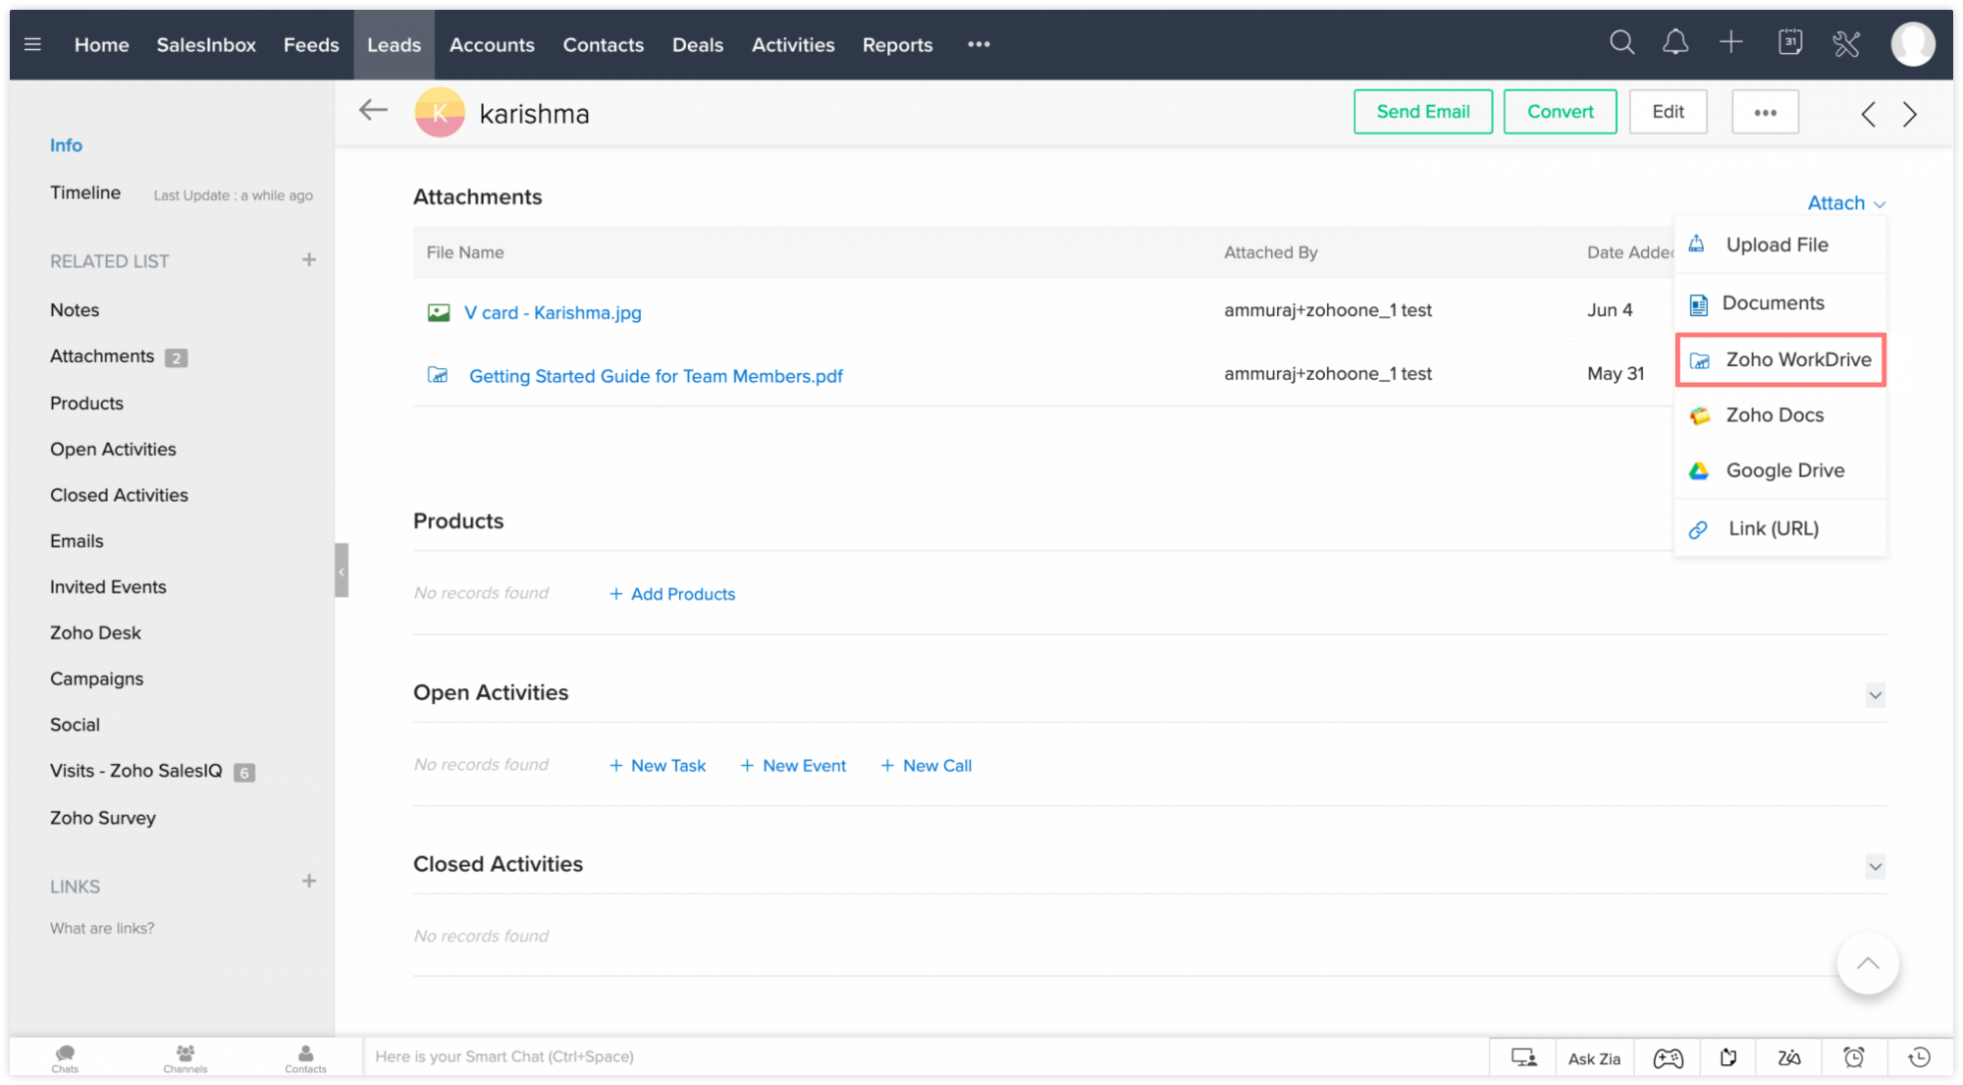
Task: Open the gamescope controller icon in bottom bar
Action: [x=1667, y=1057]
